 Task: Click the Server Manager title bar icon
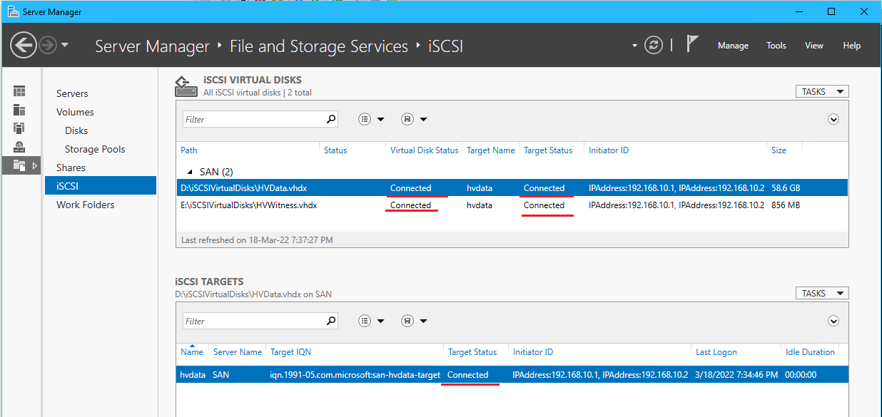(x=14, y=12)
